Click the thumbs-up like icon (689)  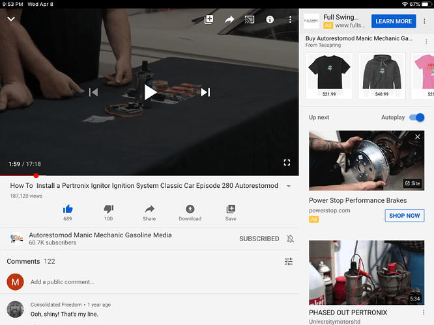[x=68, y=209]
